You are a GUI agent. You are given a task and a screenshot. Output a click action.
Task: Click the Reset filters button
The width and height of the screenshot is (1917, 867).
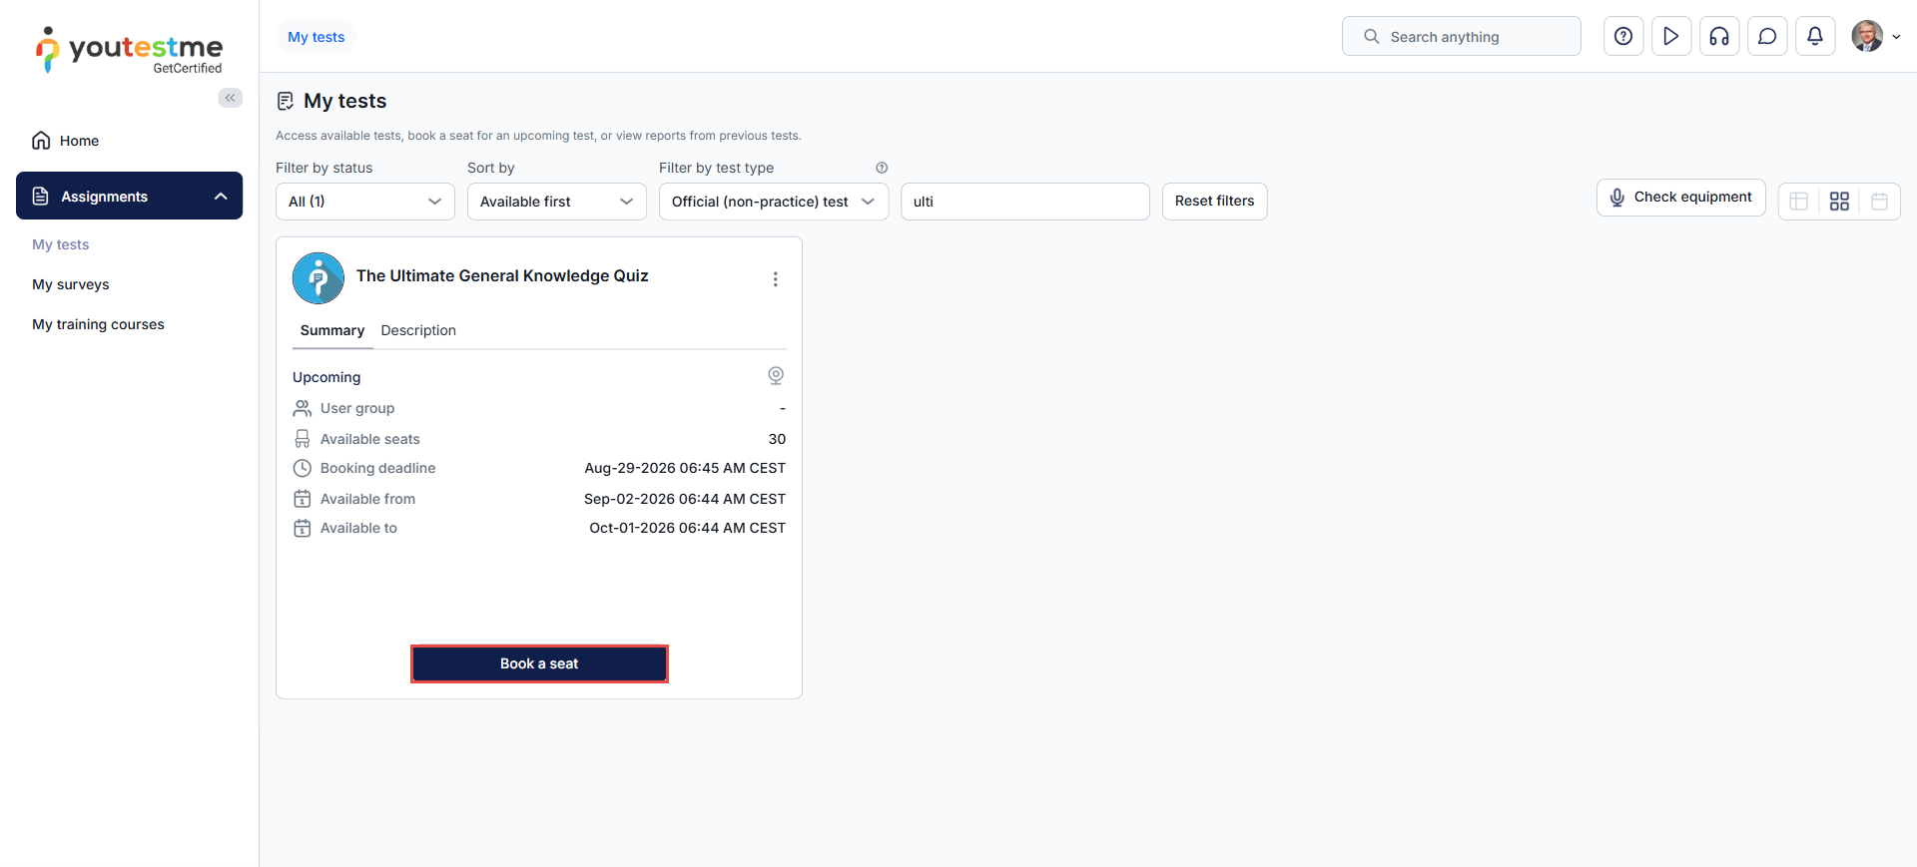click(1214, 202)
